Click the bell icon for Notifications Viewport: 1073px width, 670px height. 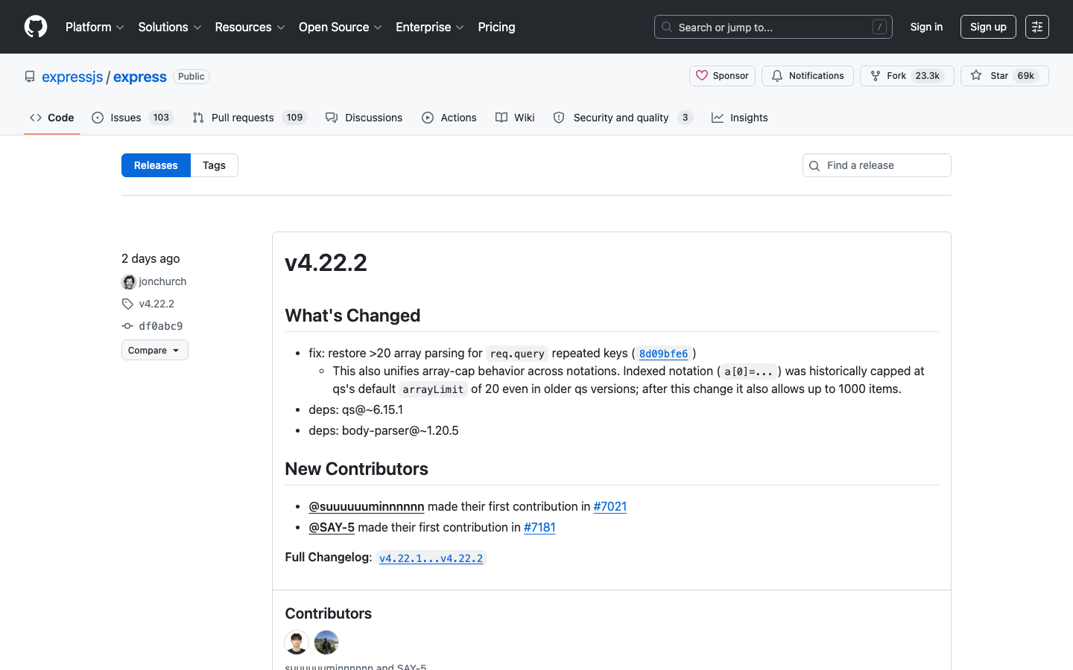point(777,76)
